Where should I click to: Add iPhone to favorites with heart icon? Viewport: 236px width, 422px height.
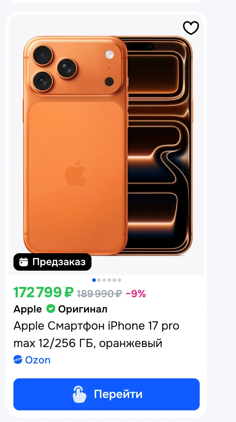click(191, 28)
